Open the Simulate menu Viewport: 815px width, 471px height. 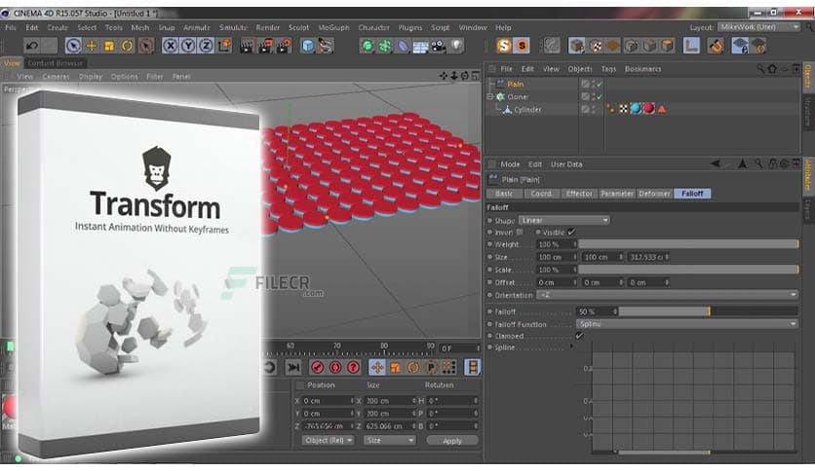pyautogui.click(x=233, y=27)
